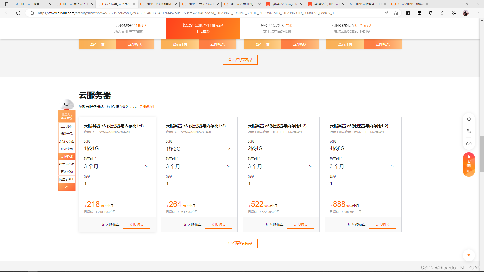Open the read aloud icon
Screen dimensions: 484x272
[x=386, y=13]
